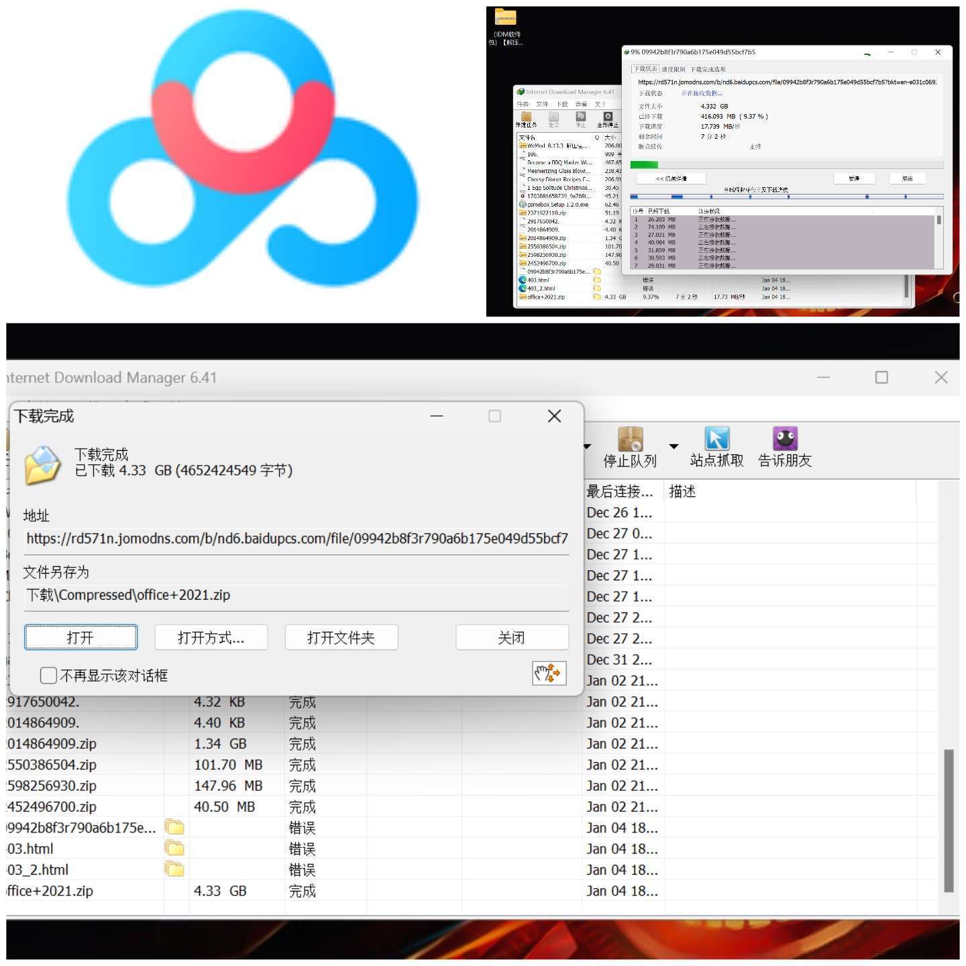The height and width of the screenshot is (966, 966).
Task: Click the 继续 resume toolbar icon
Action: click(x=553, y=117)
